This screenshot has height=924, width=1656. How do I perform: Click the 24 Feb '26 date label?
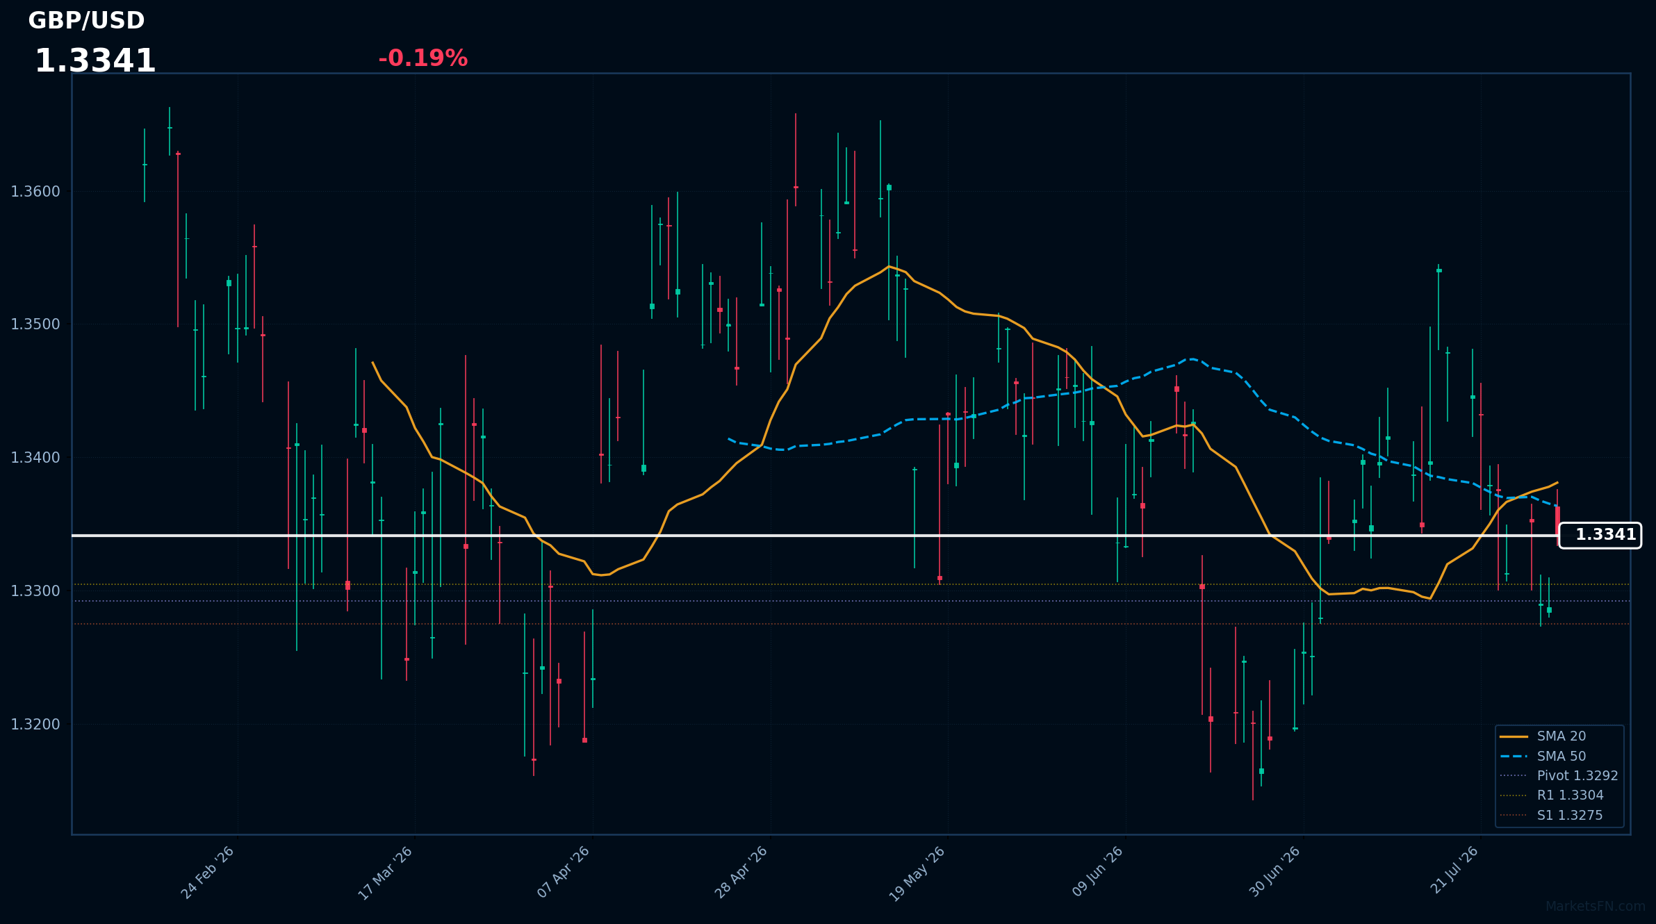[x=207, y=873]
